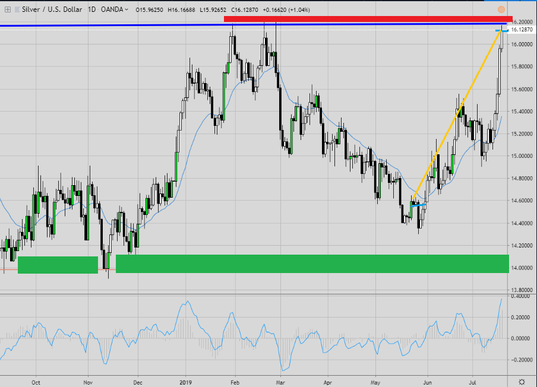Select the blue horizontal resistance line
Viewport: 537px width, 387px height.
pyautogui.click(x=254, y=25)
